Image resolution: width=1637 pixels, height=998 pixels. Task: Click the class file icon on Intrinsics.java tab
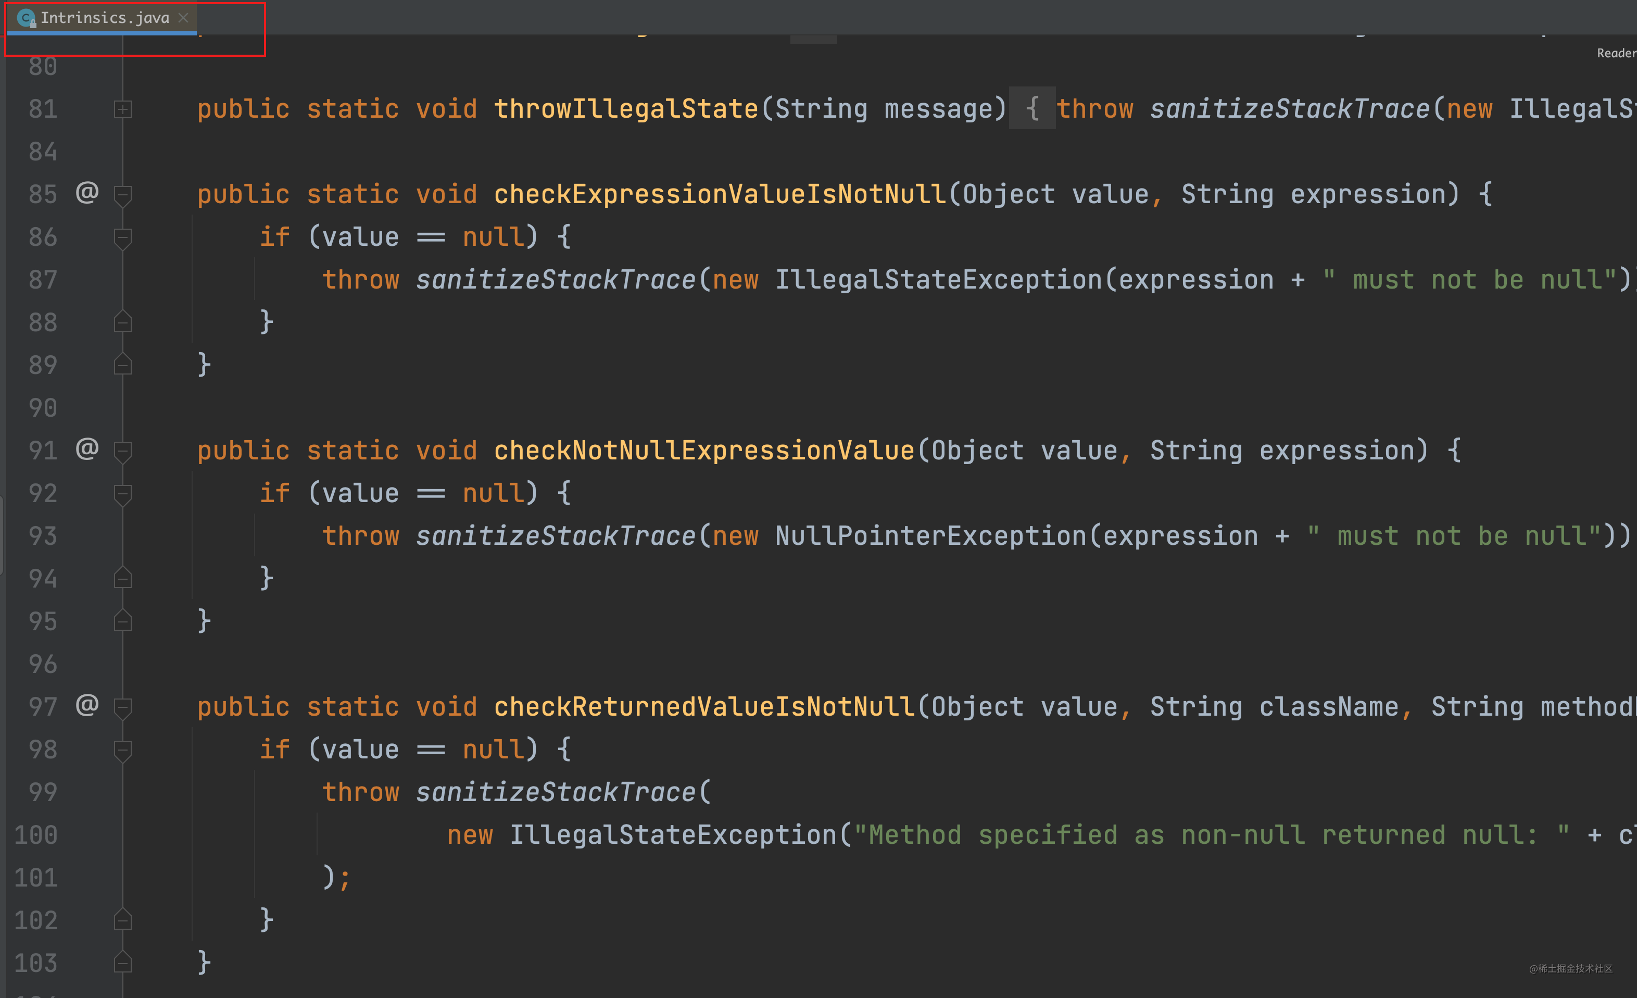(26, 18)
